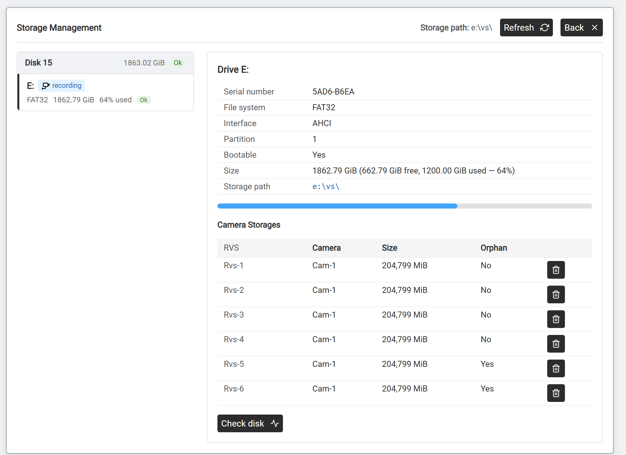The height and width of the screenshot is (455, 626).
Task: Click the Ok badge on E: partition
Action: (x=144, y=100)
